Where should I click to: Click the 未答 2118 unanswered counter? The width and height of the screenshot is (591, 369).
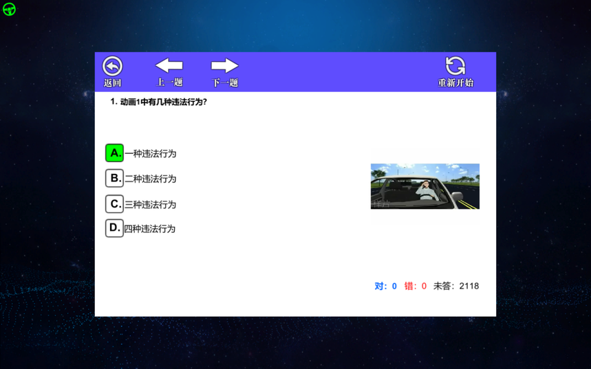(455, 286)
